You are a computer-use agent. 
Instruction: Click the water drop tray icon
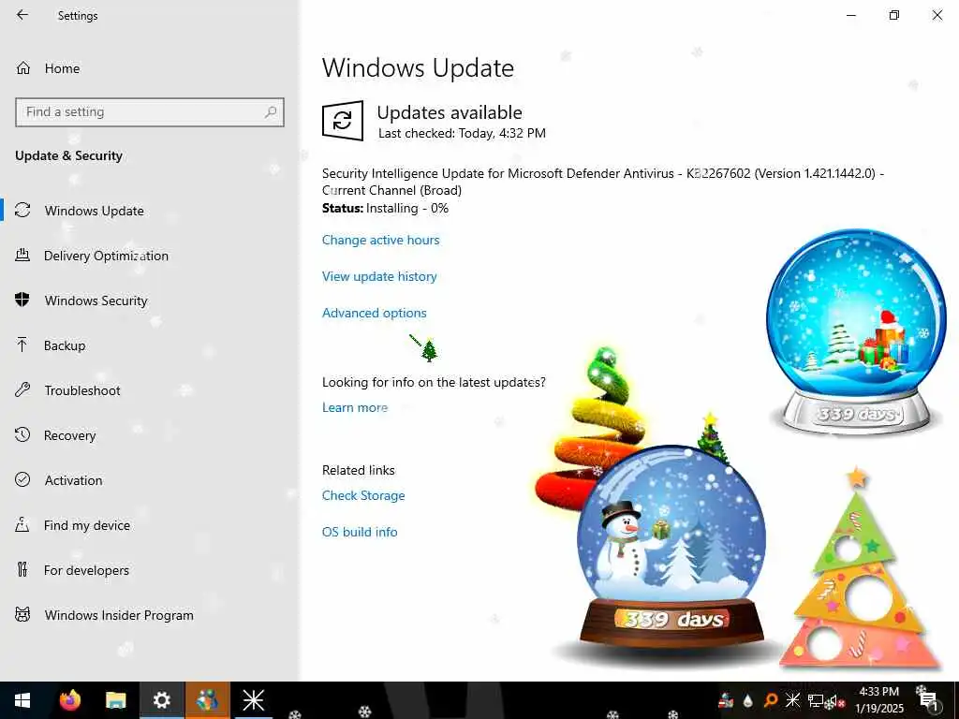pyautogui.click(x=748, y=700)
